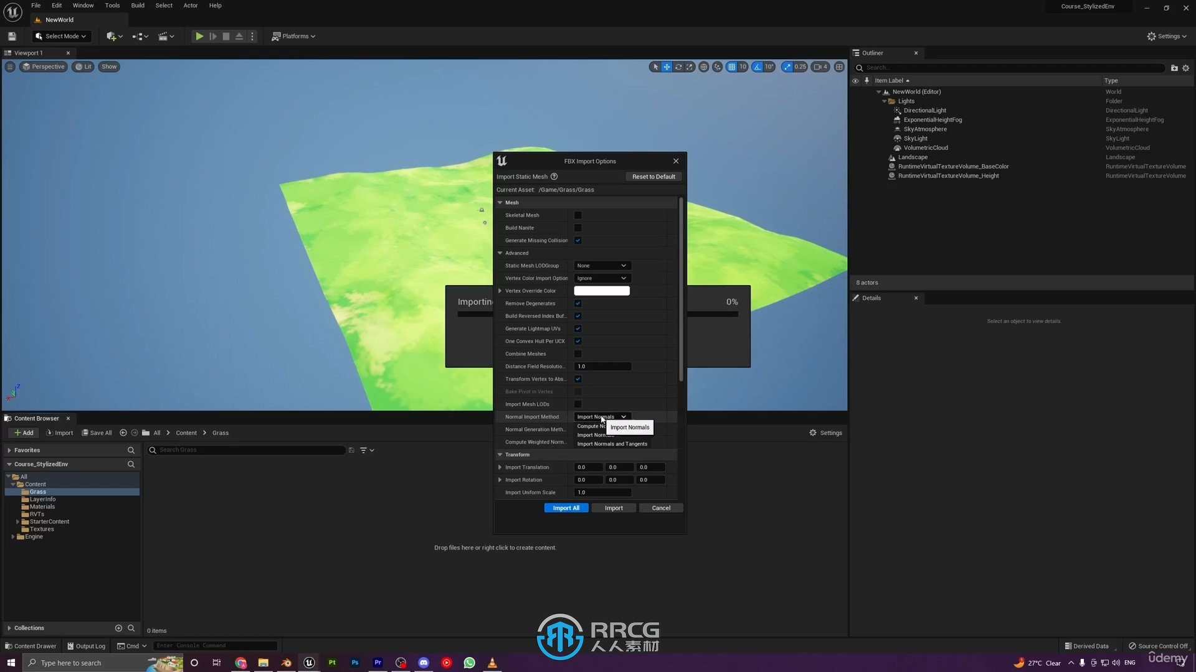The image size is (1196, 672).
Task: Click the Show viewport options icon
Action: pos(11,67)
